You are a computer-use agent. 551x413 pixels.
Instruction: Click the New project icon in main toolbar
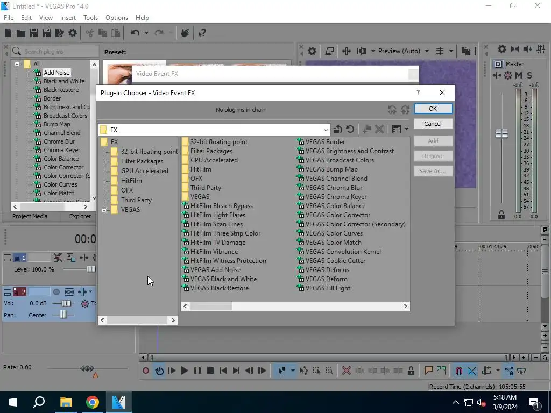[x=8, y=33]
